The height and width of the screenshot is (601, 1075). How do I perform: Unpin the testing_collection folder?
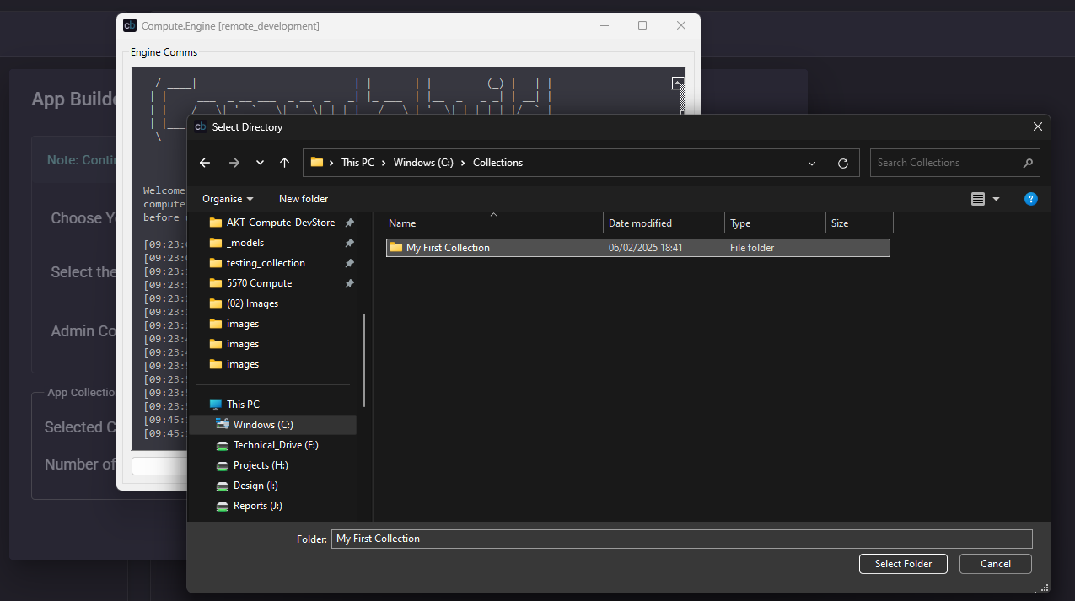coord(349,263)
